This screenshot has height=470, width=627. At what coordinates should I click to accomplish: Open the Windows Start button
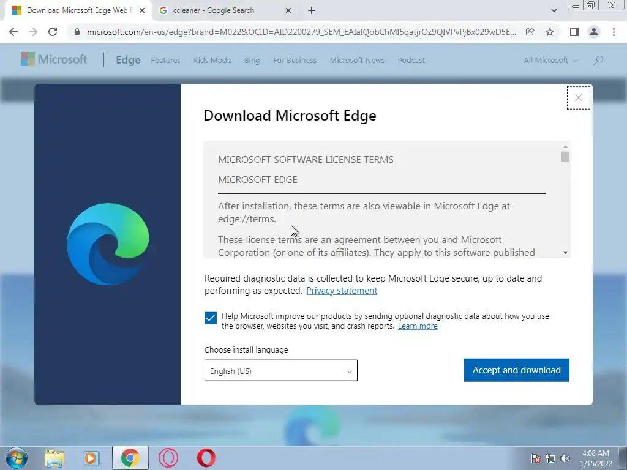click(x=17, y=458)
